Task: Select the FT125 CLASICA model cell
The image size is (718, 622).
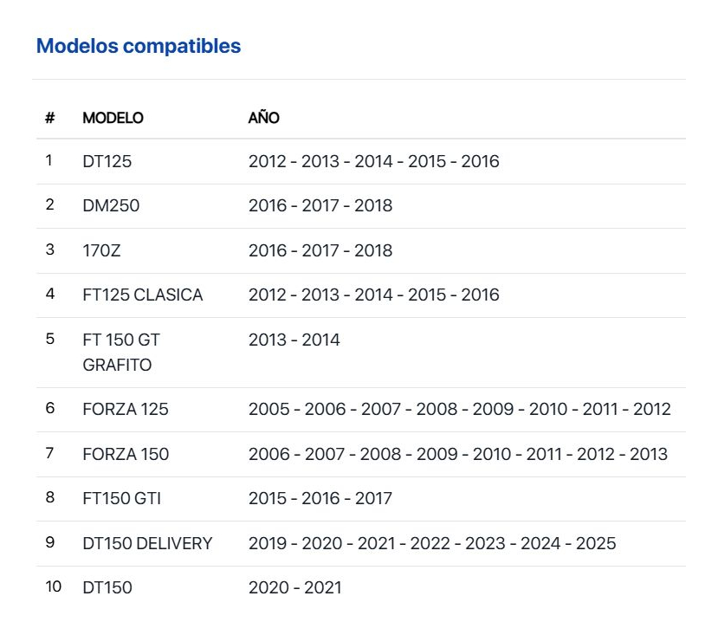Action: (x=142, y=295)
